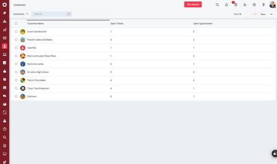277x164 pixels.
Task: Open Terry's Chocolates customer
Action: 36,80
